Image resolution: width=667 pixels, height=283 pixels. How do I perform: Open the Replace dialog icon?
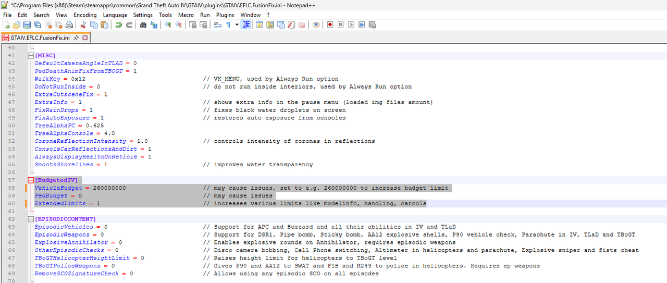pyautogui.click(x=153, y=24)
